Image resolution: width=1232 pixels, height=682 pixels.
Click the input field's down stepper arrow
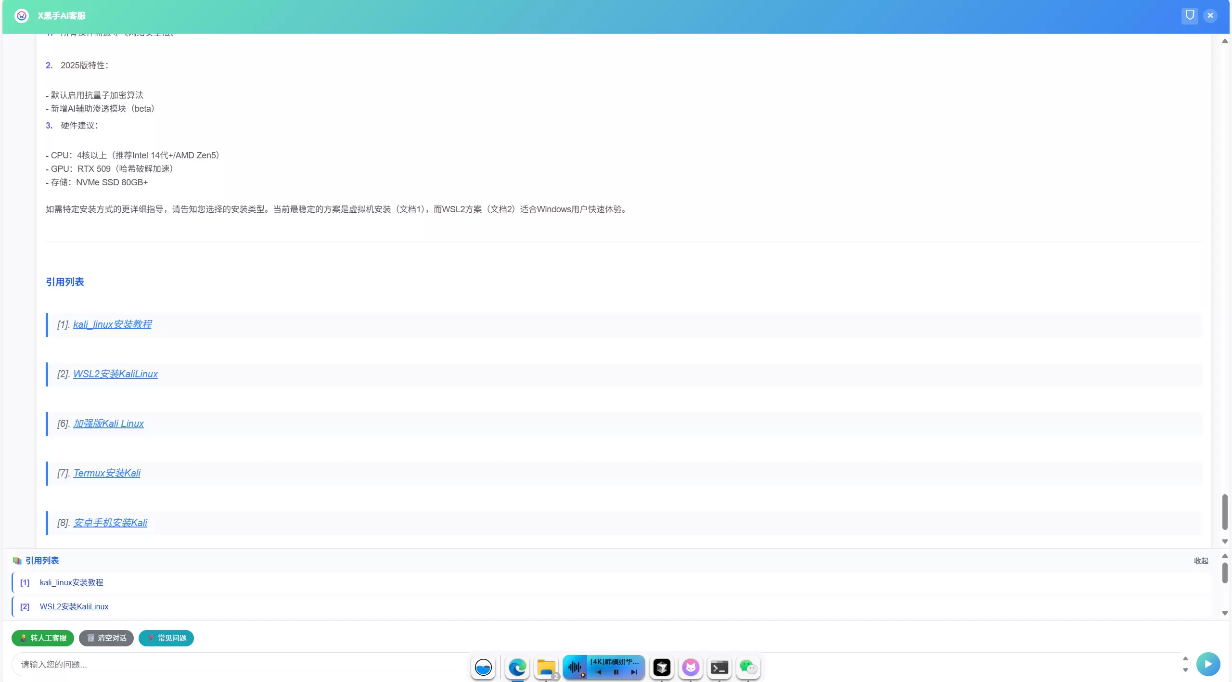coord(1185,670)
